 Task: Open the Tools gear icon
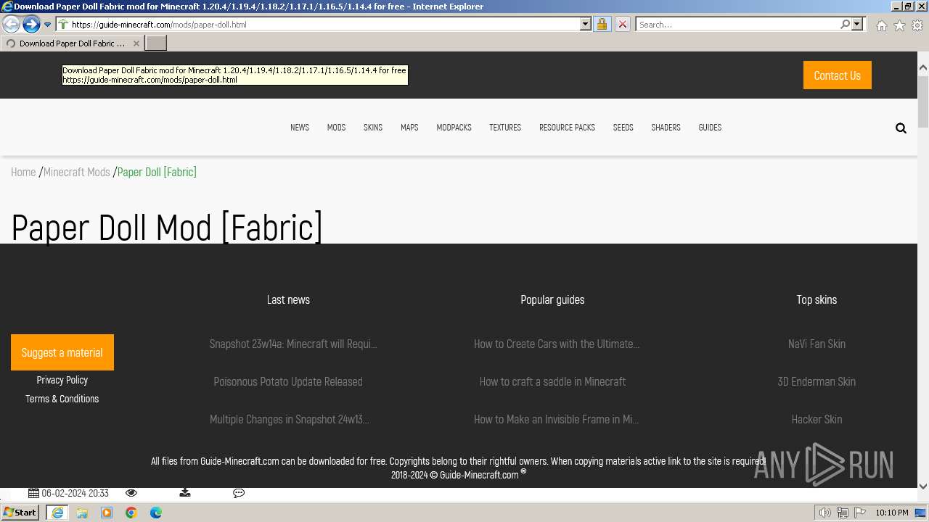point(917,25)
